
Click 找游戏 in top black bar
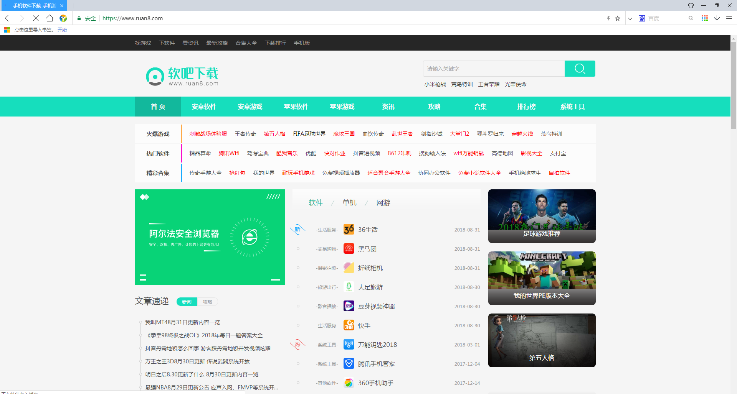click(143, 43)
